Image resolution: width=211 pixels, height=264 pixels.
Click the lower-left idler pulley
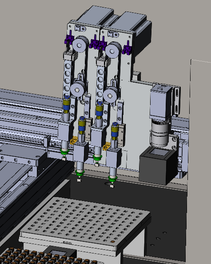[77, 90]
